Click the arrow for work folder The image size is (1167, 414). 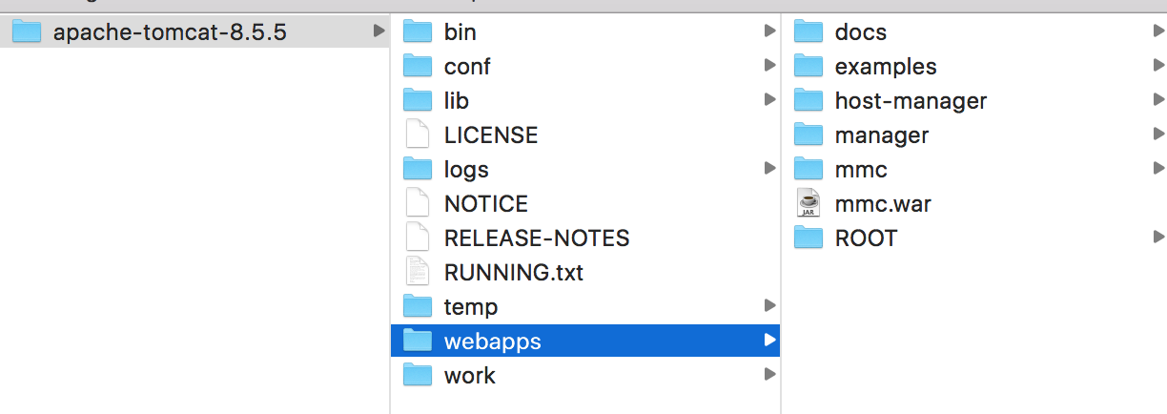pyautogui.click(x=769, y=375)
